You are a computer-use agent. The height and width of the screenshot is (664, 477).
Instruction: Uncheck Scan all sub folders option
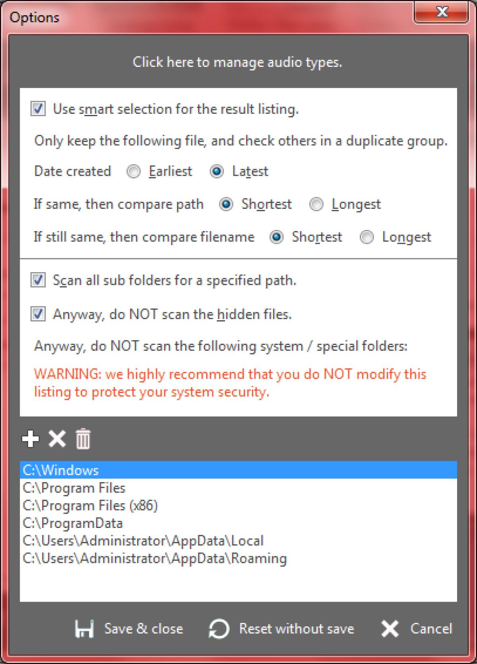click(38, 280)
